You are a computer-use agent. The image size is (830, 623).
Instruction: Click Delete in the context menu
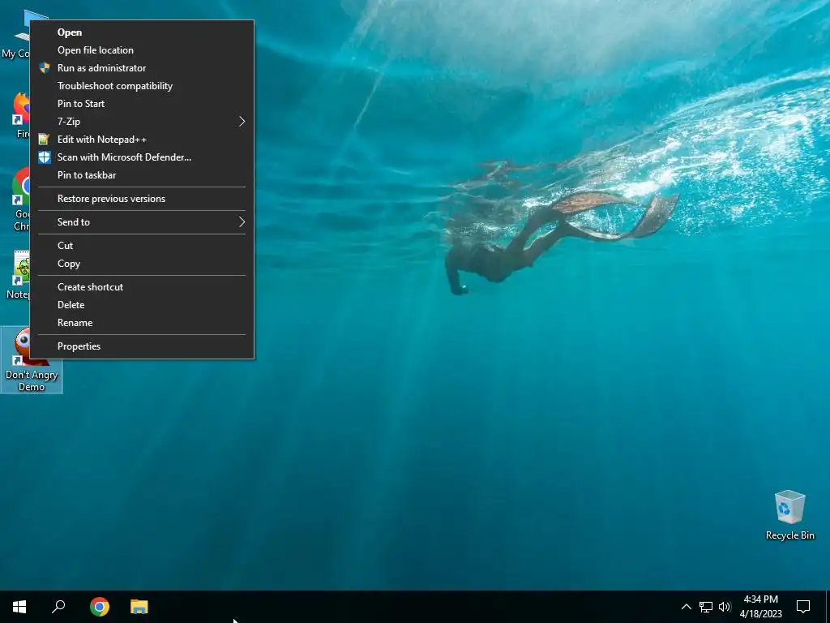pos(142,305)
